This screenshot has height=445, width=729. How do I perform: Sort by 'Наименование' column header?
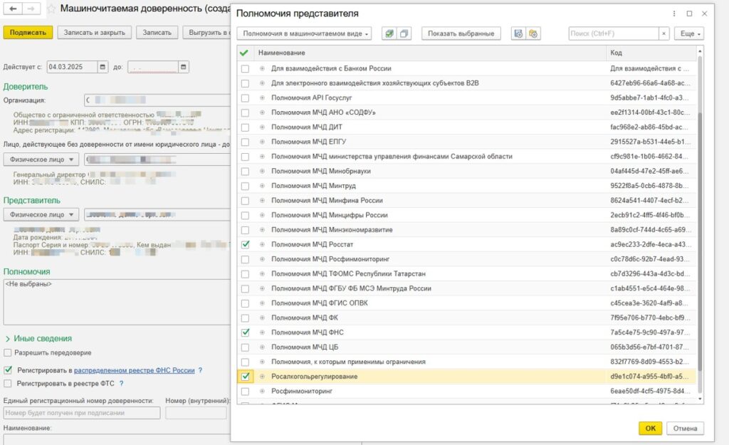429,53
